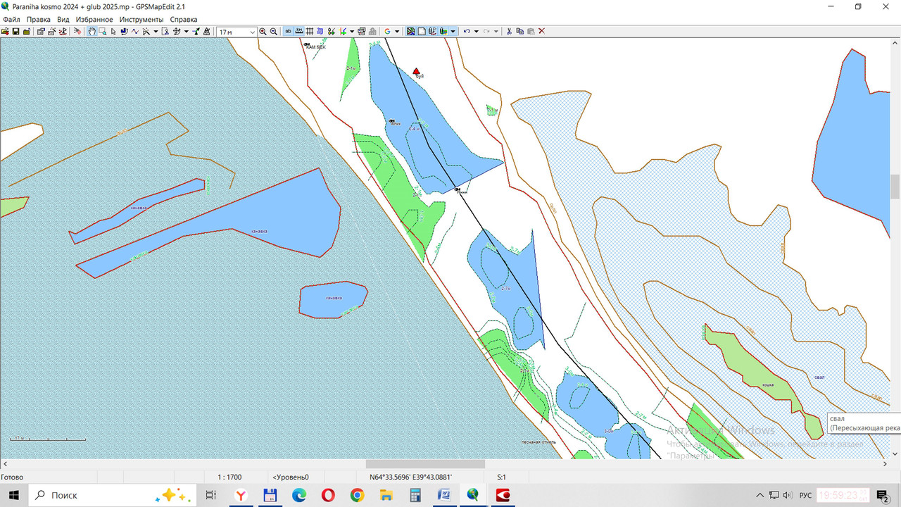Toggle the blue transparent polygons button
The width and height of the screenshot is (901, 507).
[x=320, y=32]
